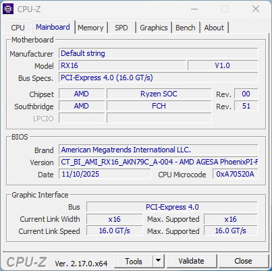Click the Validate button

(x=192, y=261)
